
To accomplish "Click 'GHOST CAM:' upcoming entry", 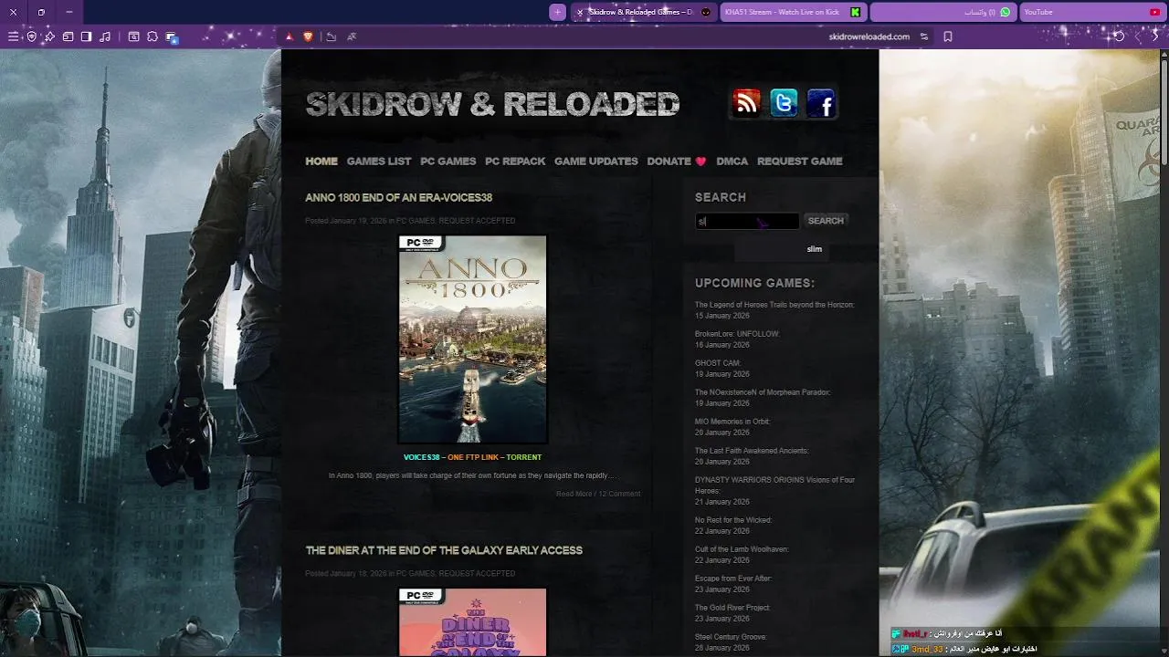I will click(718, 363).
